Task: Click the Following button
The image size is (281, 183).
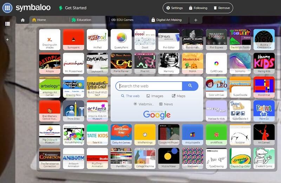Action: 198,8
